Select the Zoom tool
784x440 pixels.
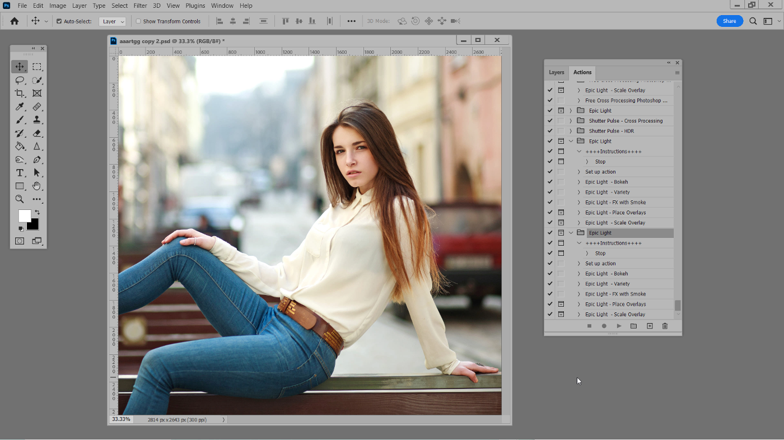point(20,199)
